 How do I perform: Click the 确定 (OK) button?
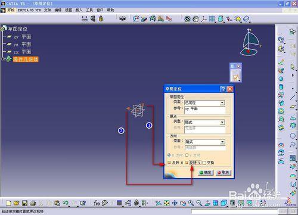click(x=206, y=173)
